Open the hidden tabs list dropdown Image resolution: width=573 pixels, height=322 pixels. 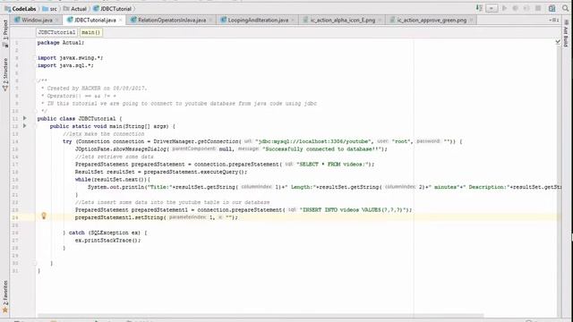click(553, 20)
